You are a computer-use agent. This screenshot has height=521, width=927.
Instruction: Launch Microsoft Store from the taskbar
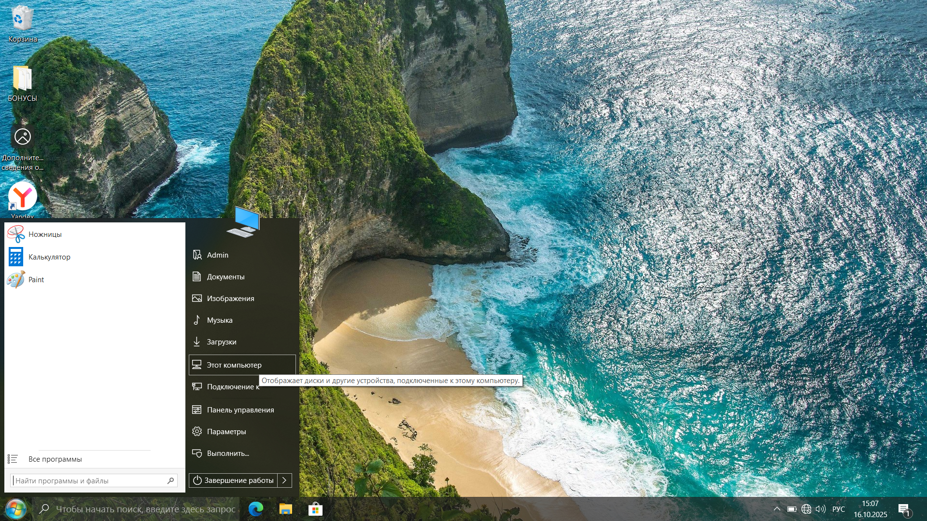[x=315, y=509]
